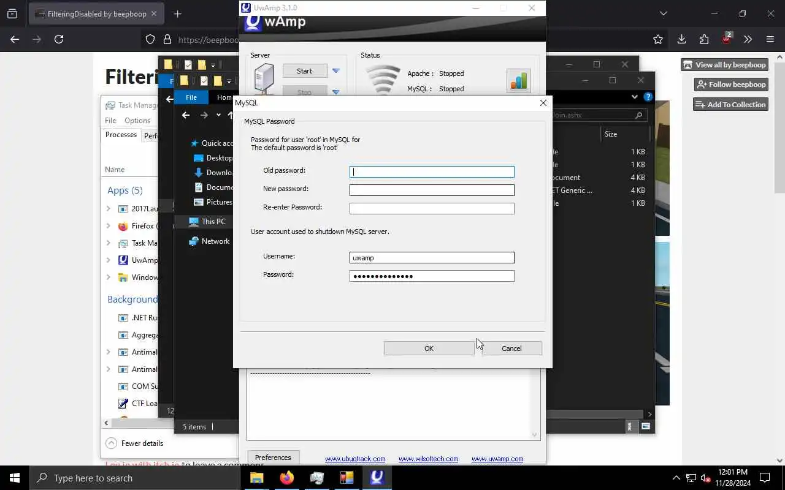Click the Re-enter Password field
This screenshot has height=490, width=785.
[432, 209]
